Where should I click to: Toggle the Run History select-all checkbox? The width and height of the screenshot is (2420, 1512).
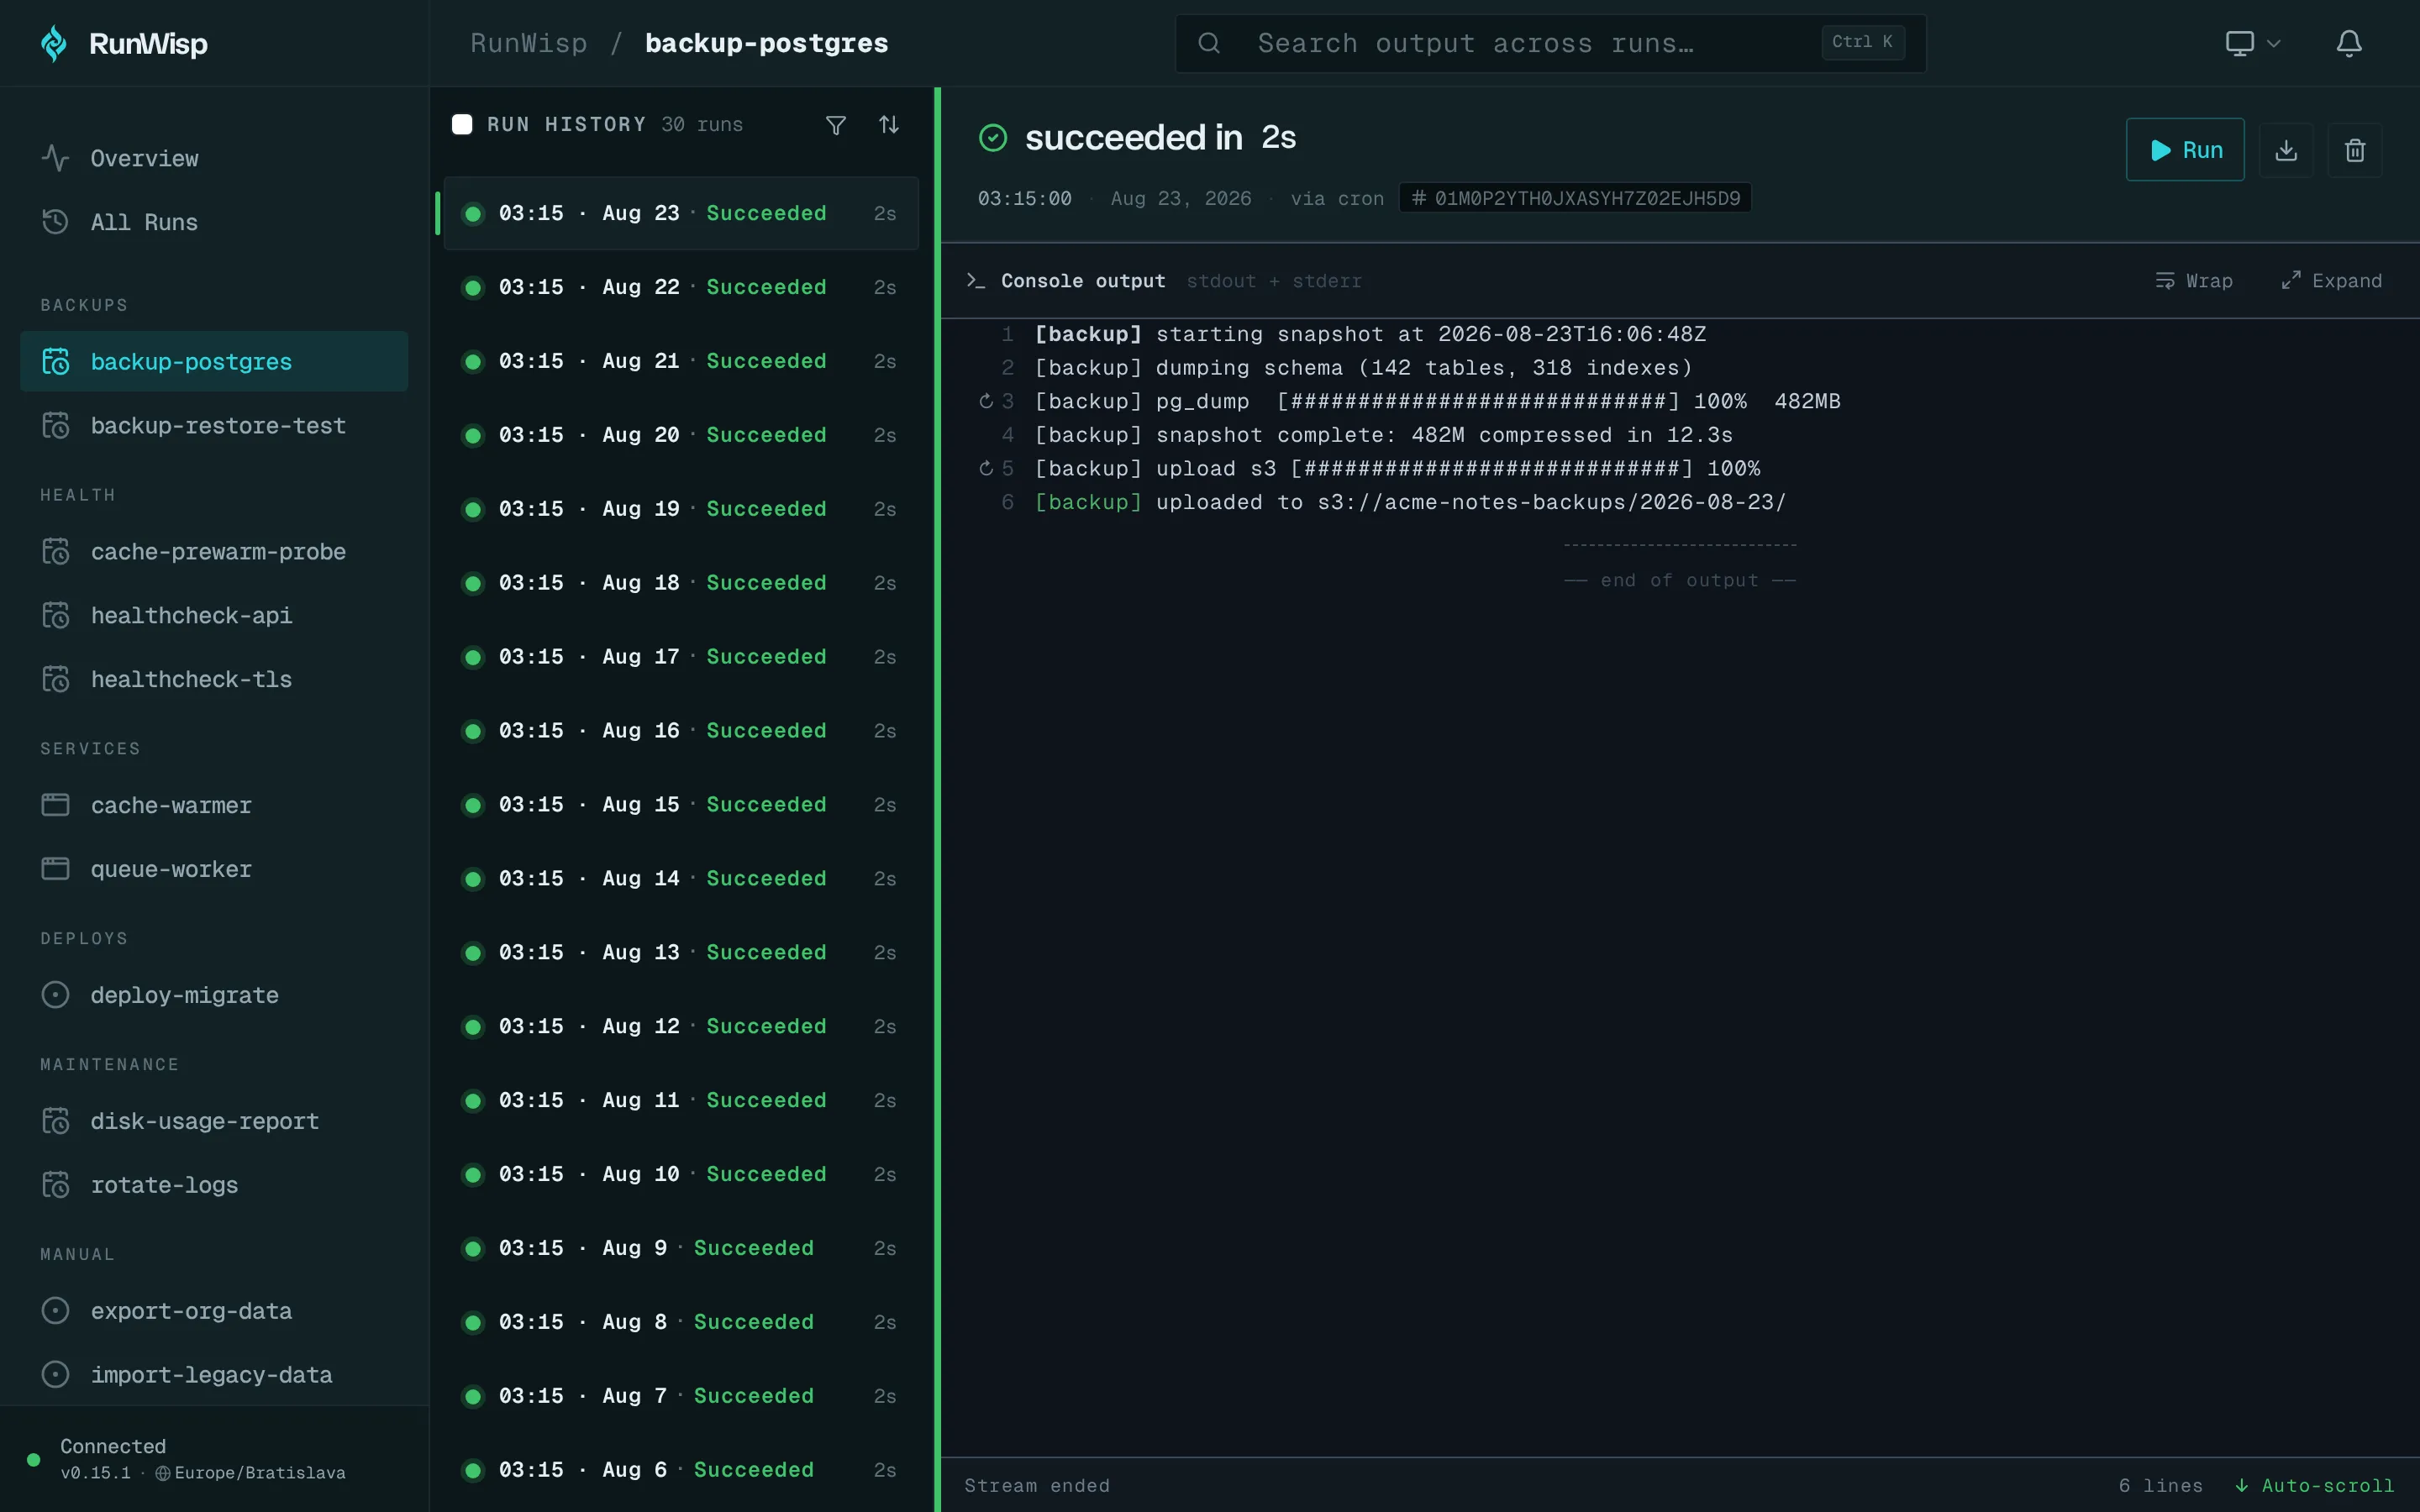click(x=462, y=125)
